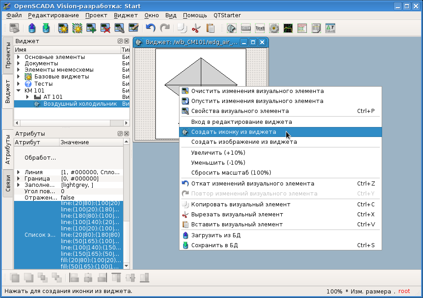Click the Save to DB toolbar icon

click(x=46, y=28)
